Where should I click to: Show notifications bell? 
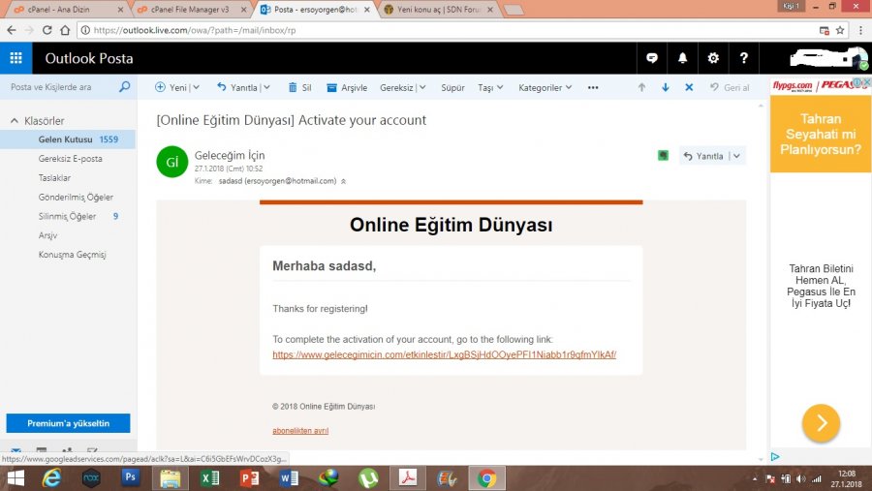tap(682, 58)
